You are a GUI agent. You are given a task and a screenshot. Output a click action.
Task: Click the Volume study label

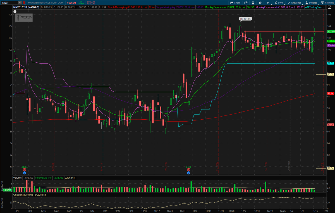17,177
